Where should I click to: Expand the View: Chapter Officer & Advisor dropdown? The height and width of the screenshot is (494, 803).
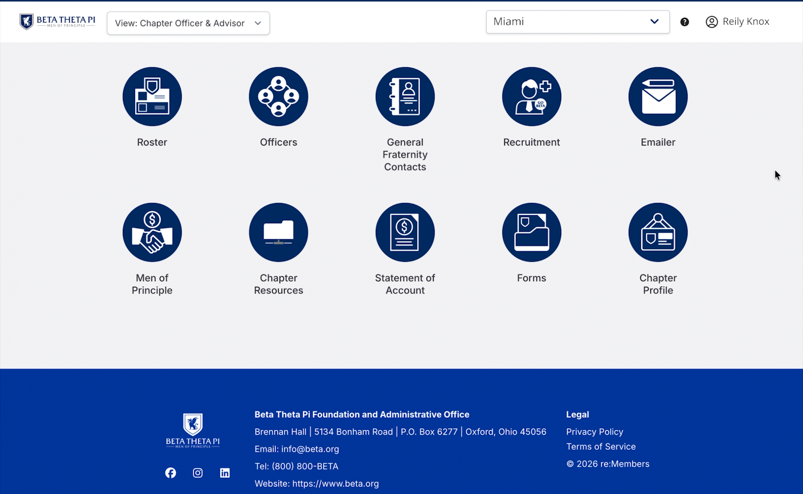coord(188,23)
